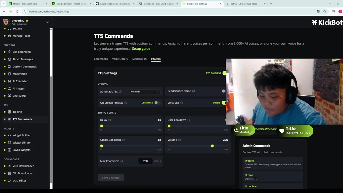
Task: Click info icon next to User Cooldown
Action: (189, 120)
